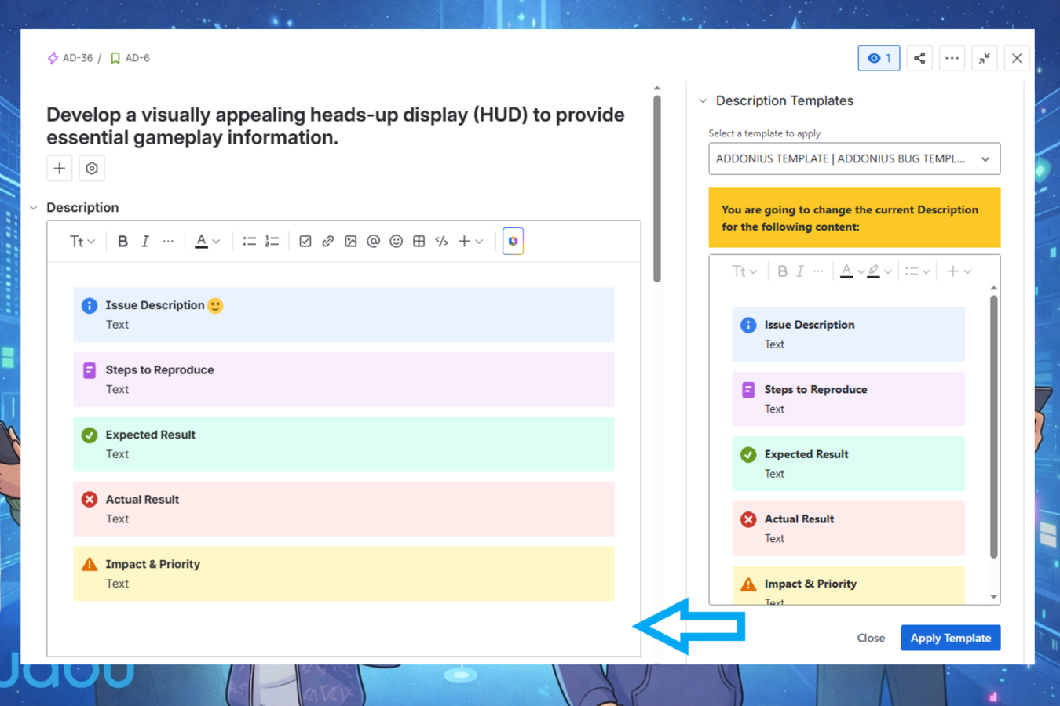1060x706 pixels.
Task: Click the share icon in header
Action: point(919,58)
